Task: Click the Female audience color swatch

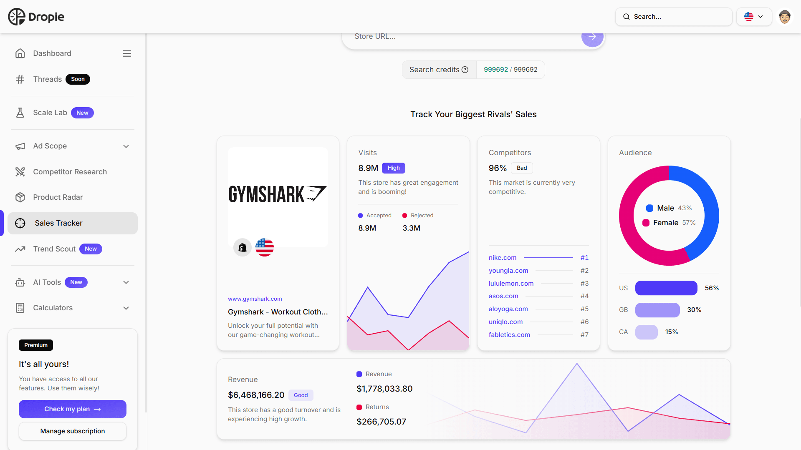Action: coord(646,223)
